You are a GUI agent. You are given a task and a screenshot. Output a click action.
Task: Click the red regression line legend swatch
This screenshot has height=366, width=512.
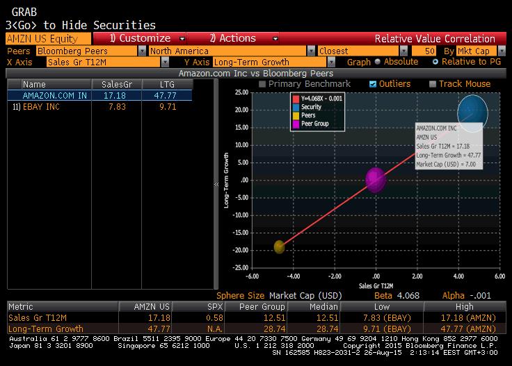295,99
